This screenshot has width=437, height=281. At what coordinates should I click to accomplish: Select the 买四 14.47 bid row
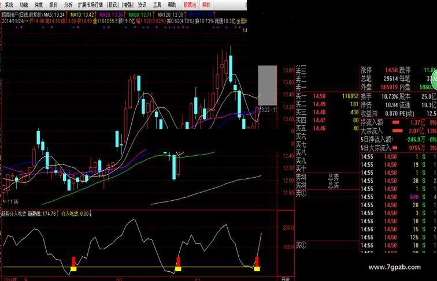(327, 120)
